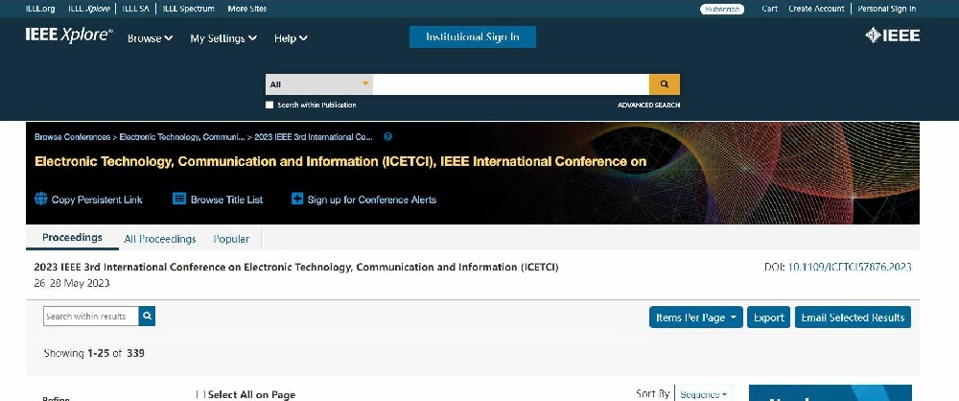Click the conference alerts plus icon
959x401 pixels.
coord(297,200)
